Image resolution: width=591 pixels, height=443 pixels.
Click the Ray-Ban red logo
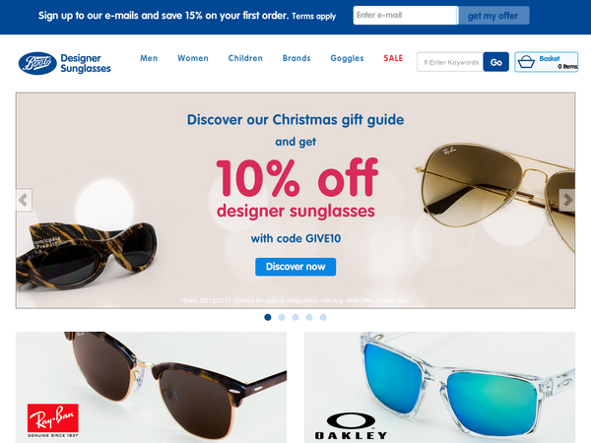[x=53, y=420]
